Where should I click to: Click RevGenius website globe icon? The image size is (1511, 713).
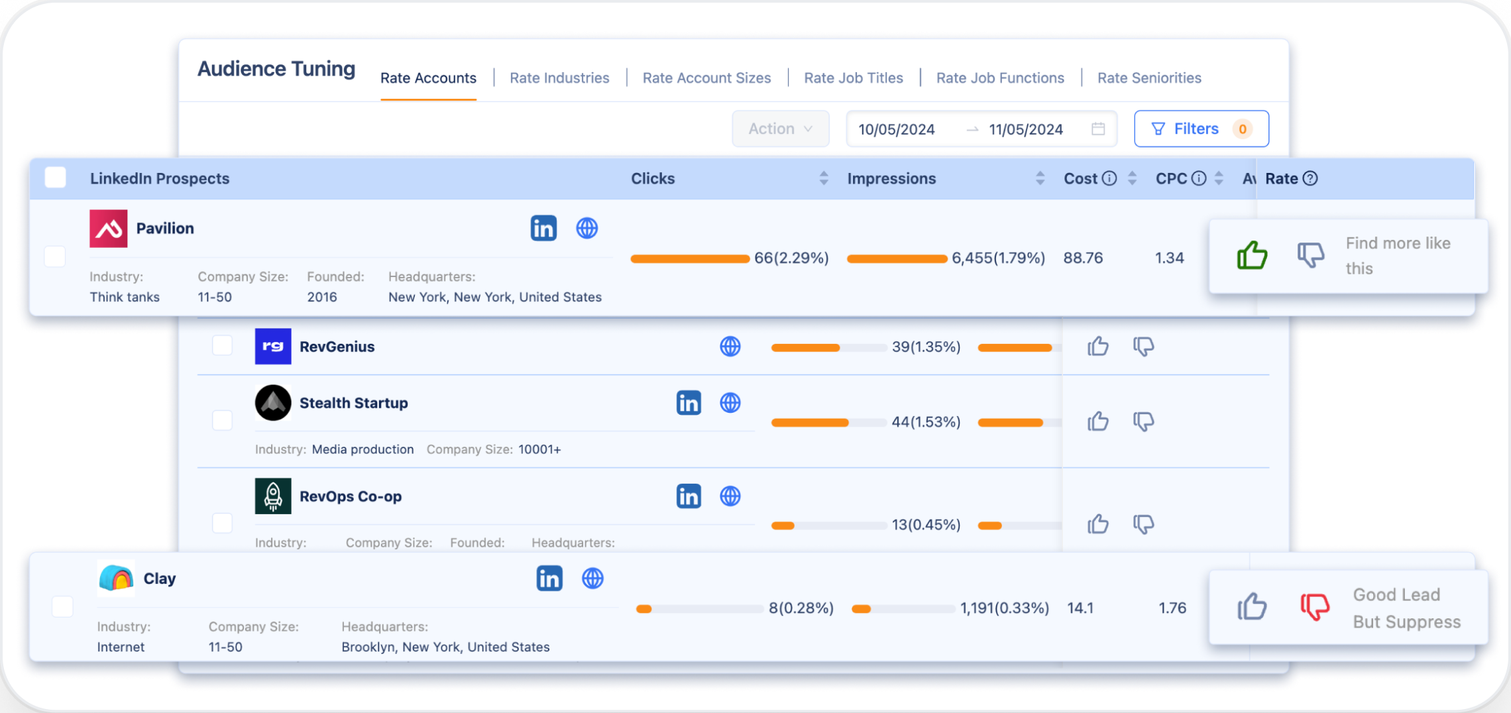[x=730, y=346]
